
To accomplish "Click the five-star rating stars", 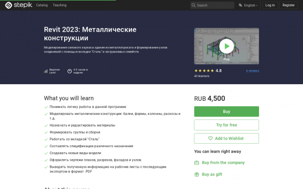I will click(204, 71).
